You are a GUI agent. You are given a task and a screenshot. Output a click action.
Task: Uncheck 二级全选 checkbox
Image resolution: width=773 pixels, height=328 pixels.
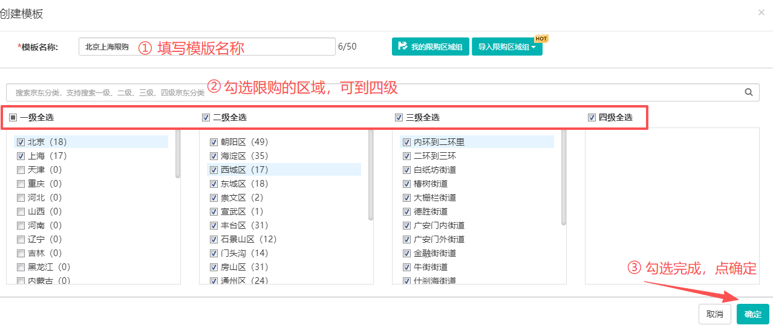click(x=206, y=118)
